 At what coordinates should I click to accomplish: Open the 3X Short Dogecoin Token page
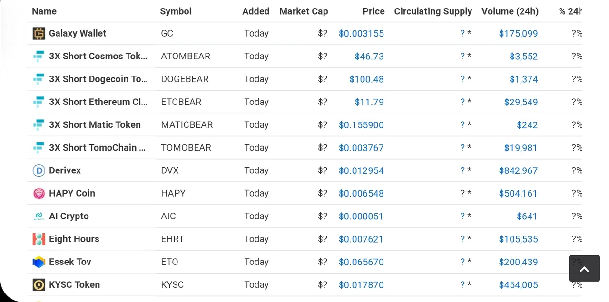point(98,79)
